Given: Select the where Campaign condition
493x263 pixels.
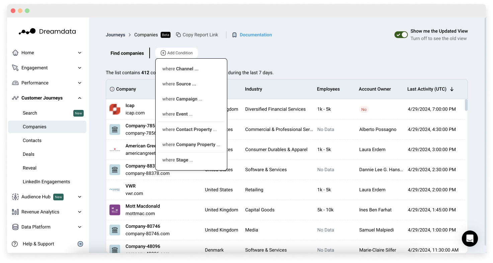Looking at the screenshot, I should [x=191, y=99].
